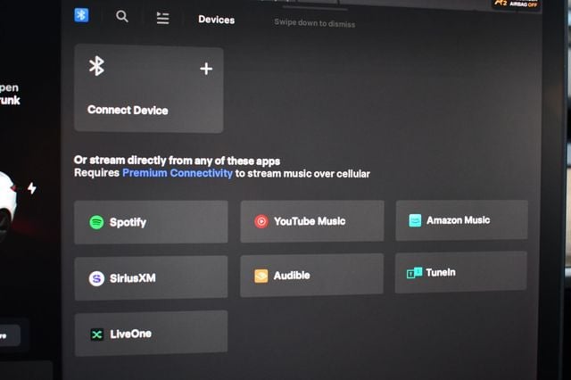
Task: Open the Audible app icon
Action: (x=261, y=276)
